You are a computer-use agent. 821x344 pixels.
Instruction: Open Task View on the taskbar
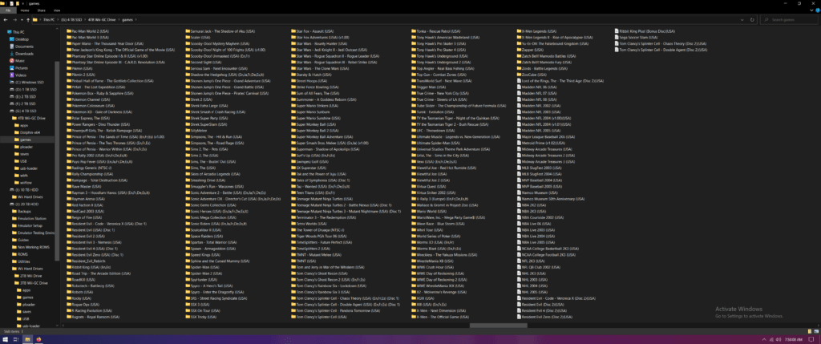16,339
